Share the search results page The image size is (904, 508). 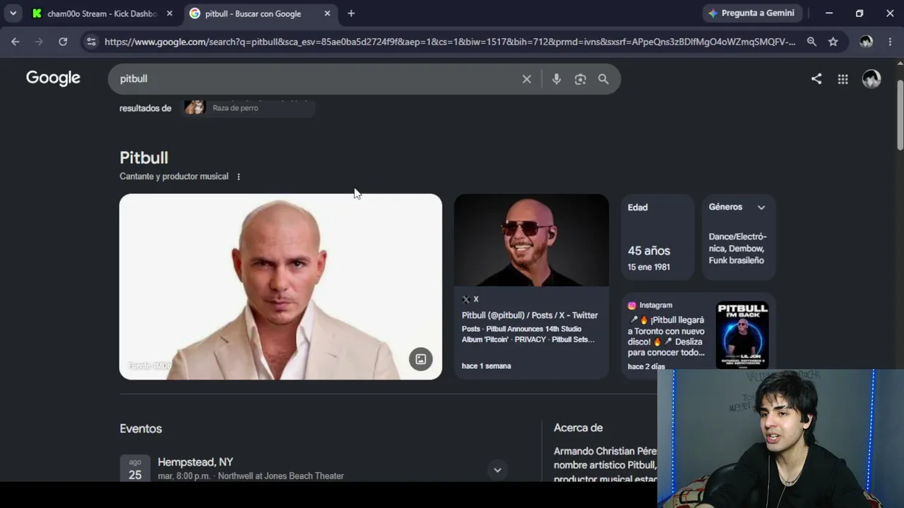(816, 79)
